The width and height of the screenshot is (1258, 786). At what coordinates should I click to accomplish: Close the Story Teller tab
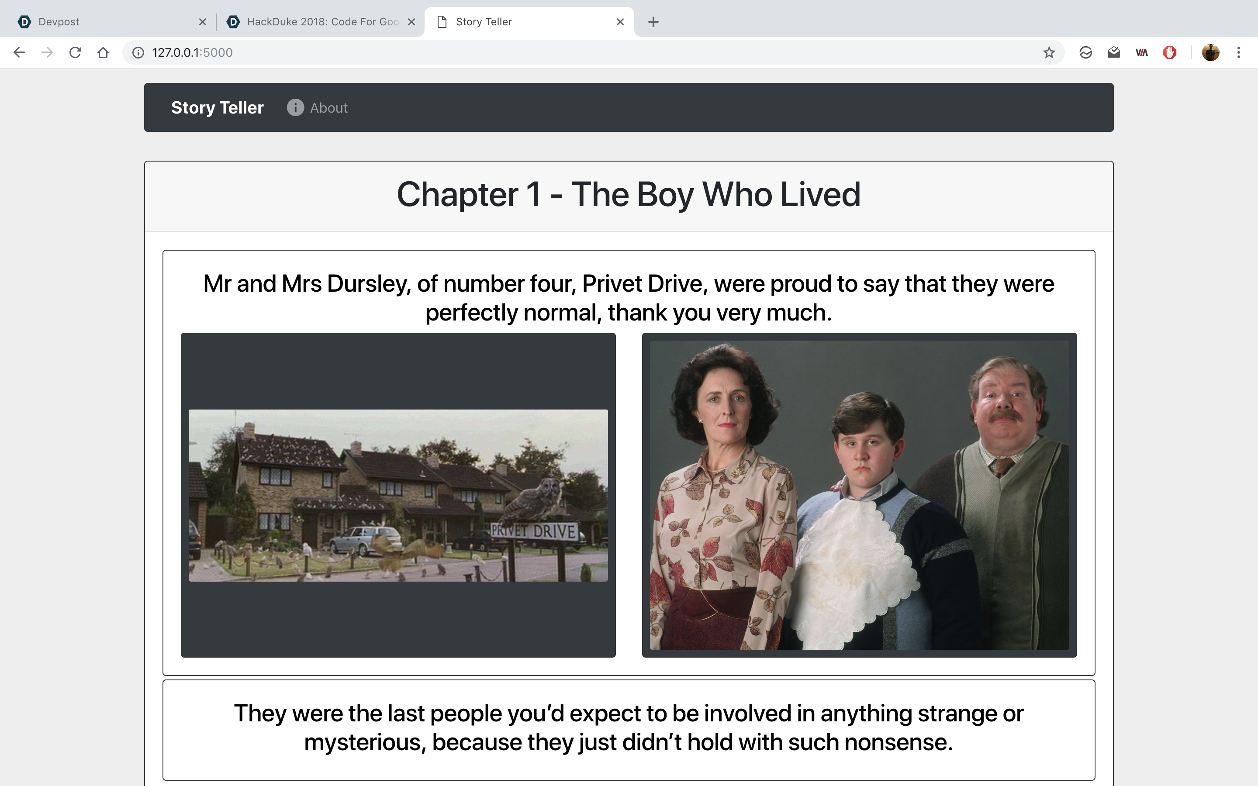point(620,22)
